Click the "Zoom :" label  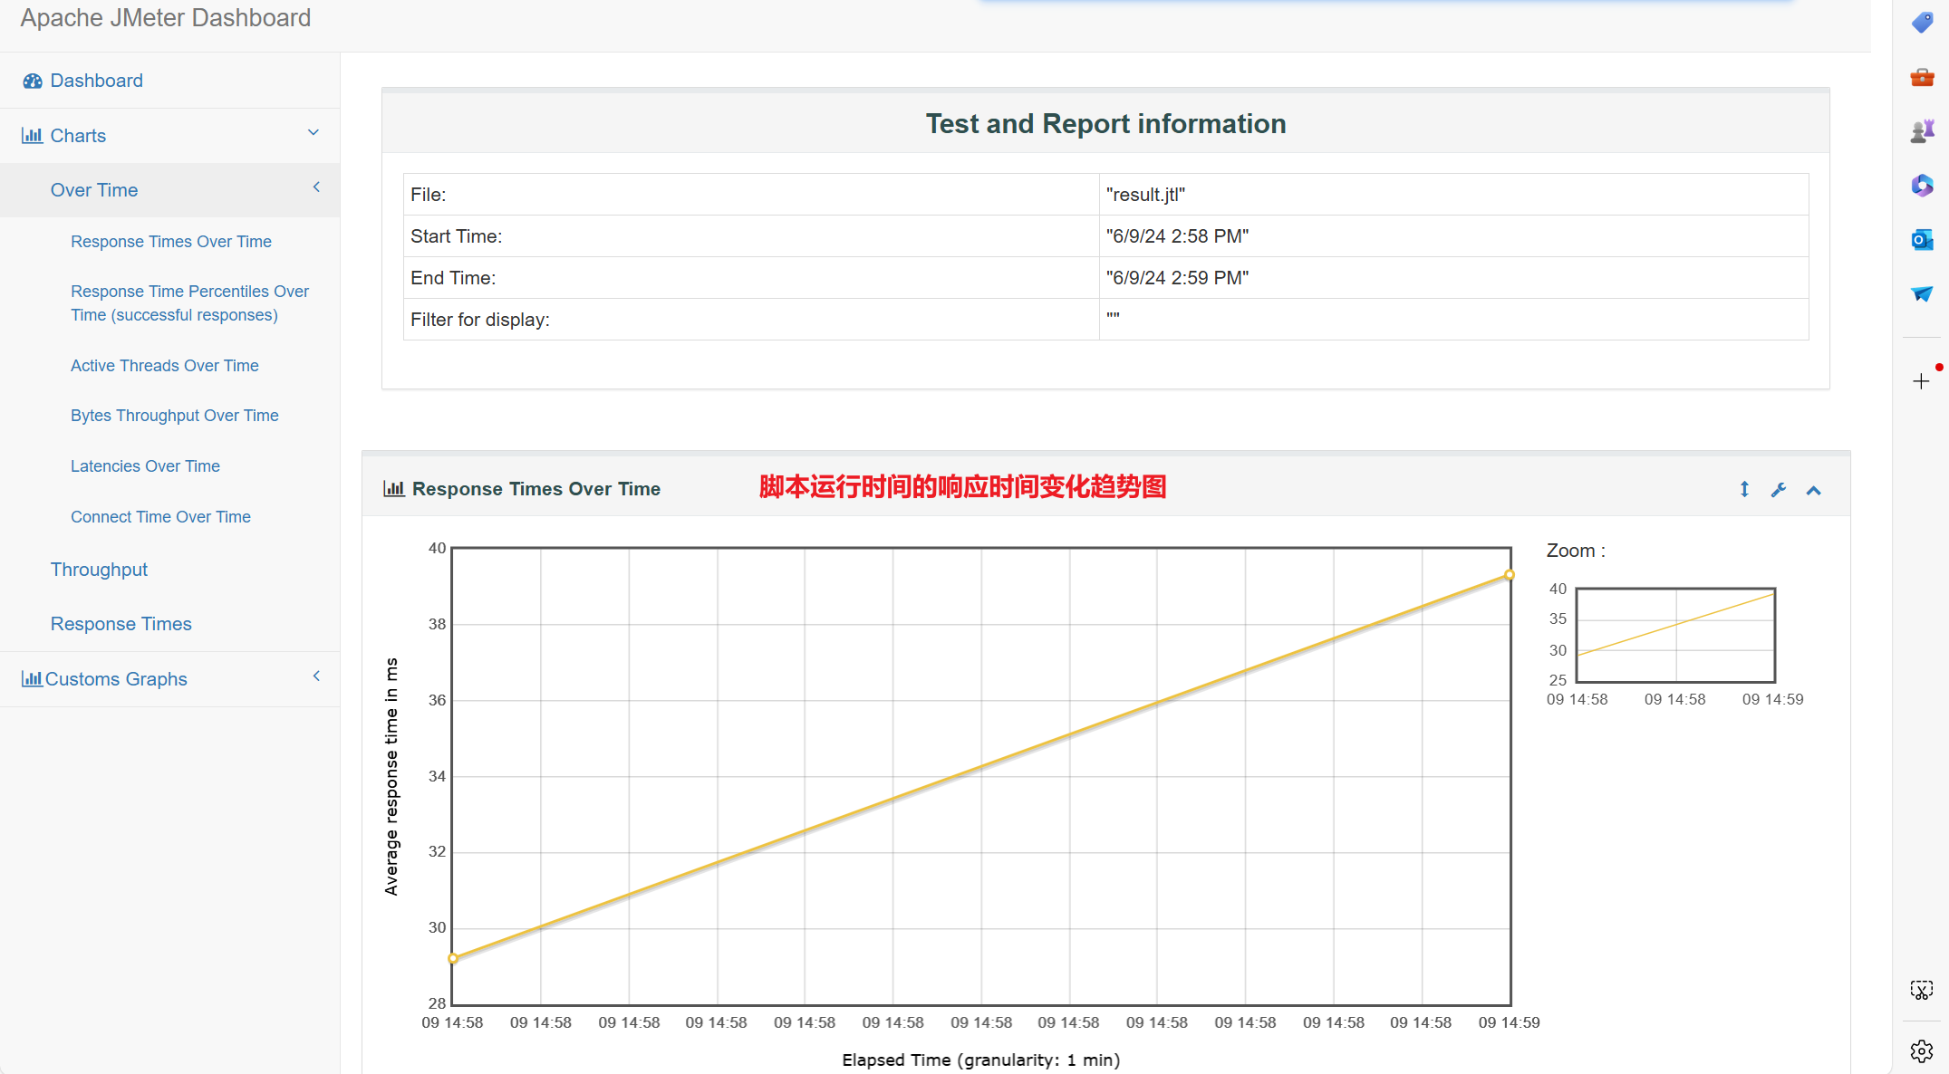(1576, 551)
